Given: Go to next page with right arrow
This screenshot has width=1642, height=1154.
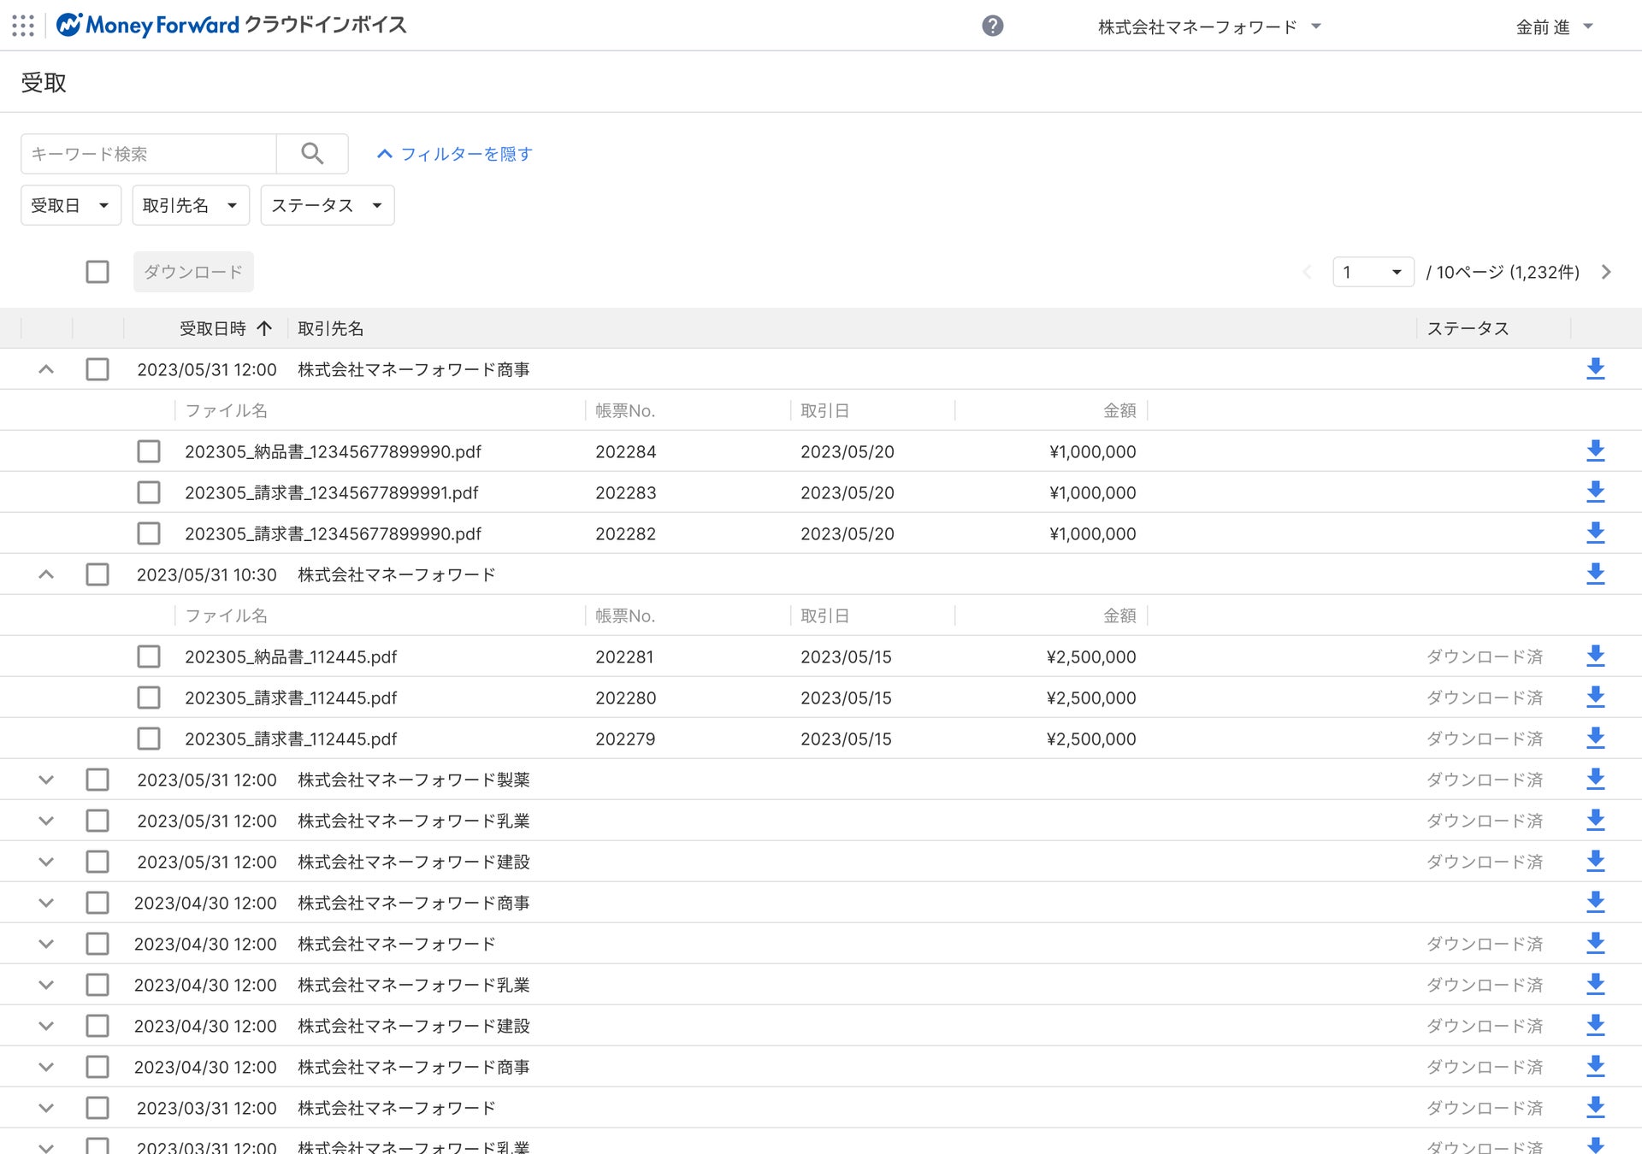Looking at the screenshot, I should (1606, 272).
